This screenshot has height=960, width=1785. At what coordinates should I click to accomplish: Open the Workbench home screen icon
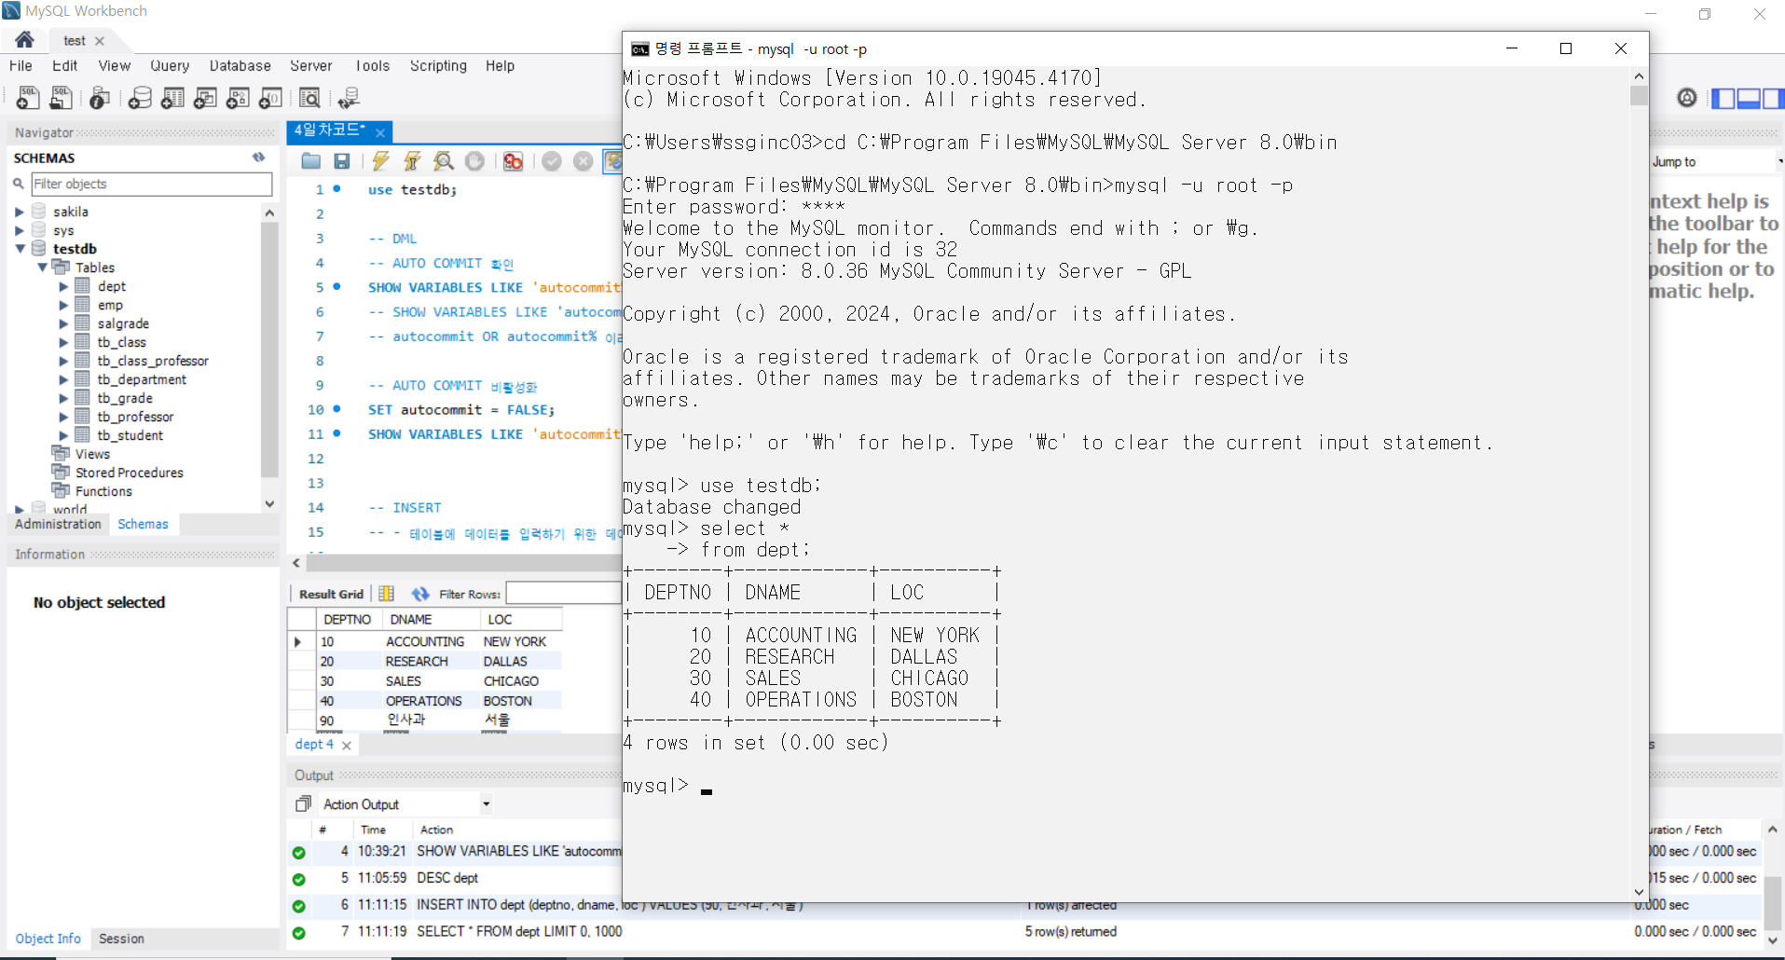[25, 39]
